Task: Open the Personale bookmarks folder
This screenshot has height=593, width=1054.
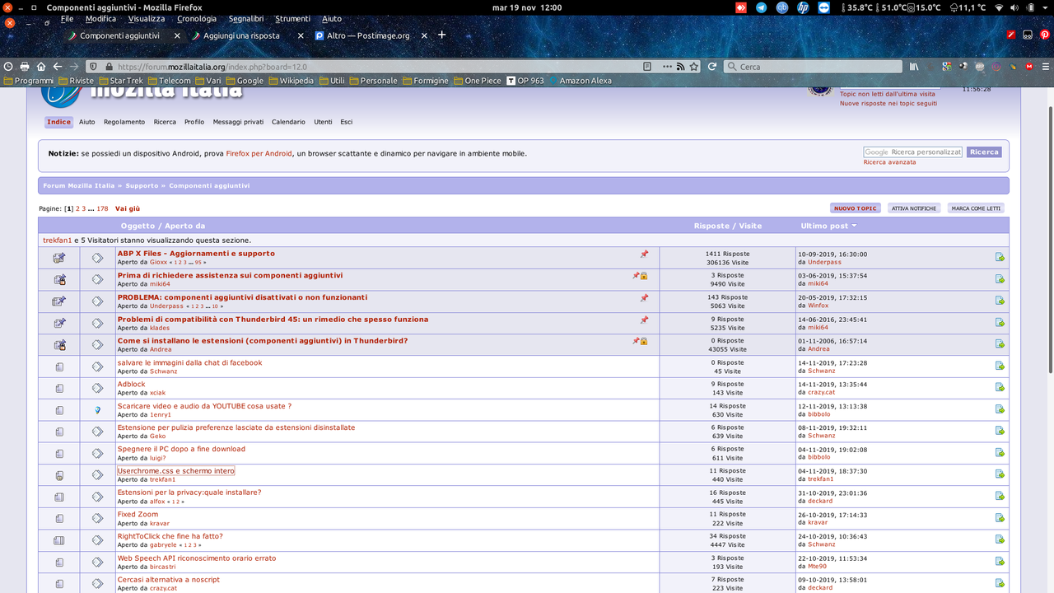Action: point(374,81)
